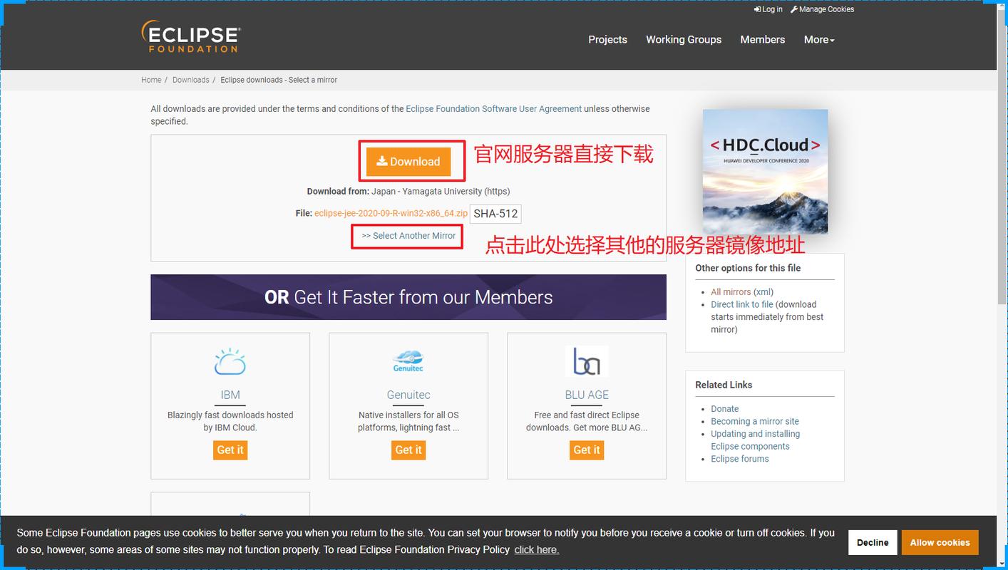Open the Projects menu item
Image resolution: width=1008 pixels, height=570 pixels.
(x=607, y=39)
